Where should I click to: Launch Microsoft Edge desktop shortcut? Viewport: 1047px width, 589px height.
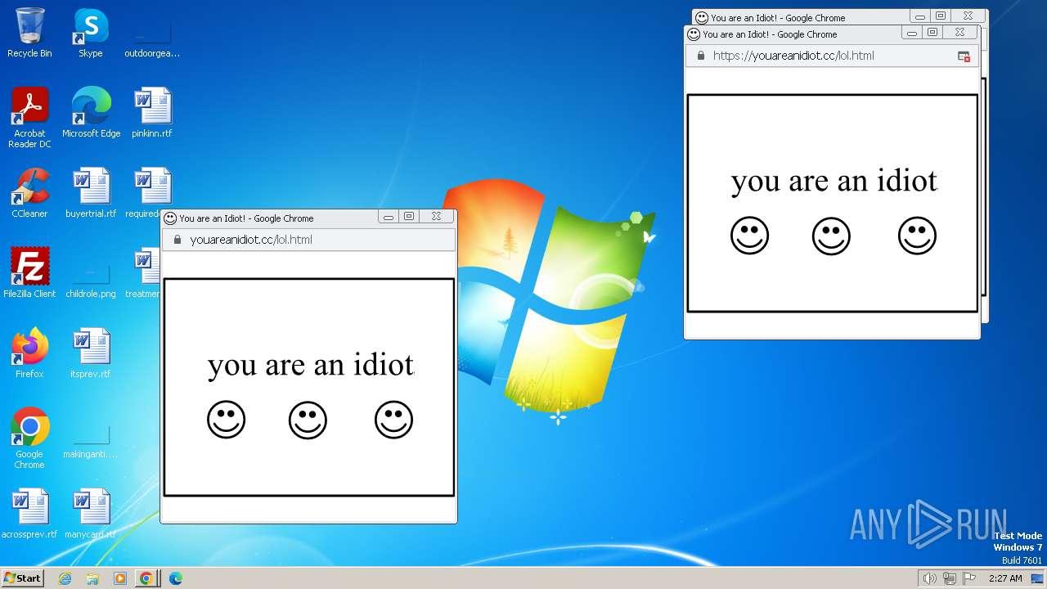91,113
